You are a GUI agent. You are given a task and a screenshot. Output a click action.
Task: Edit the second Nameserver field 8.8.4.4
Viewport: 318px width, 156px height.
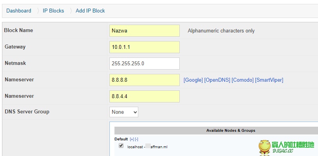(145, 96)
